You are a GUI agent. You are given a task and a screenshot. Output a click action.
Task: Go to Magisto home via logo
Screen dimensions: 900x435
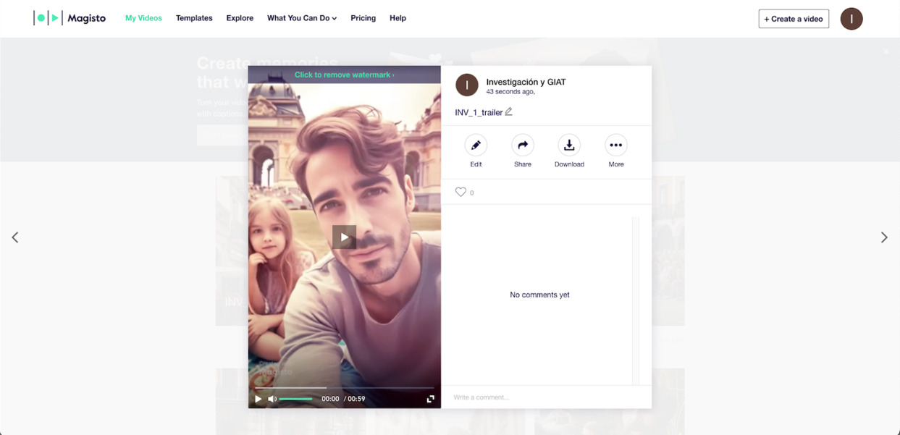coord(70,18)
